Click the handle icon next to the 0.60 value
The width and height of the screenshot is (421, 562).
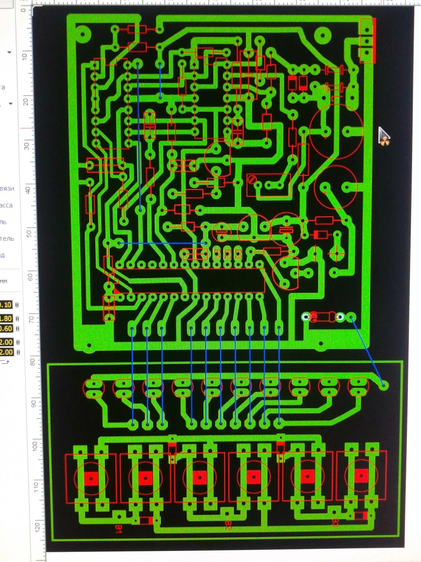tap(17, 328)
